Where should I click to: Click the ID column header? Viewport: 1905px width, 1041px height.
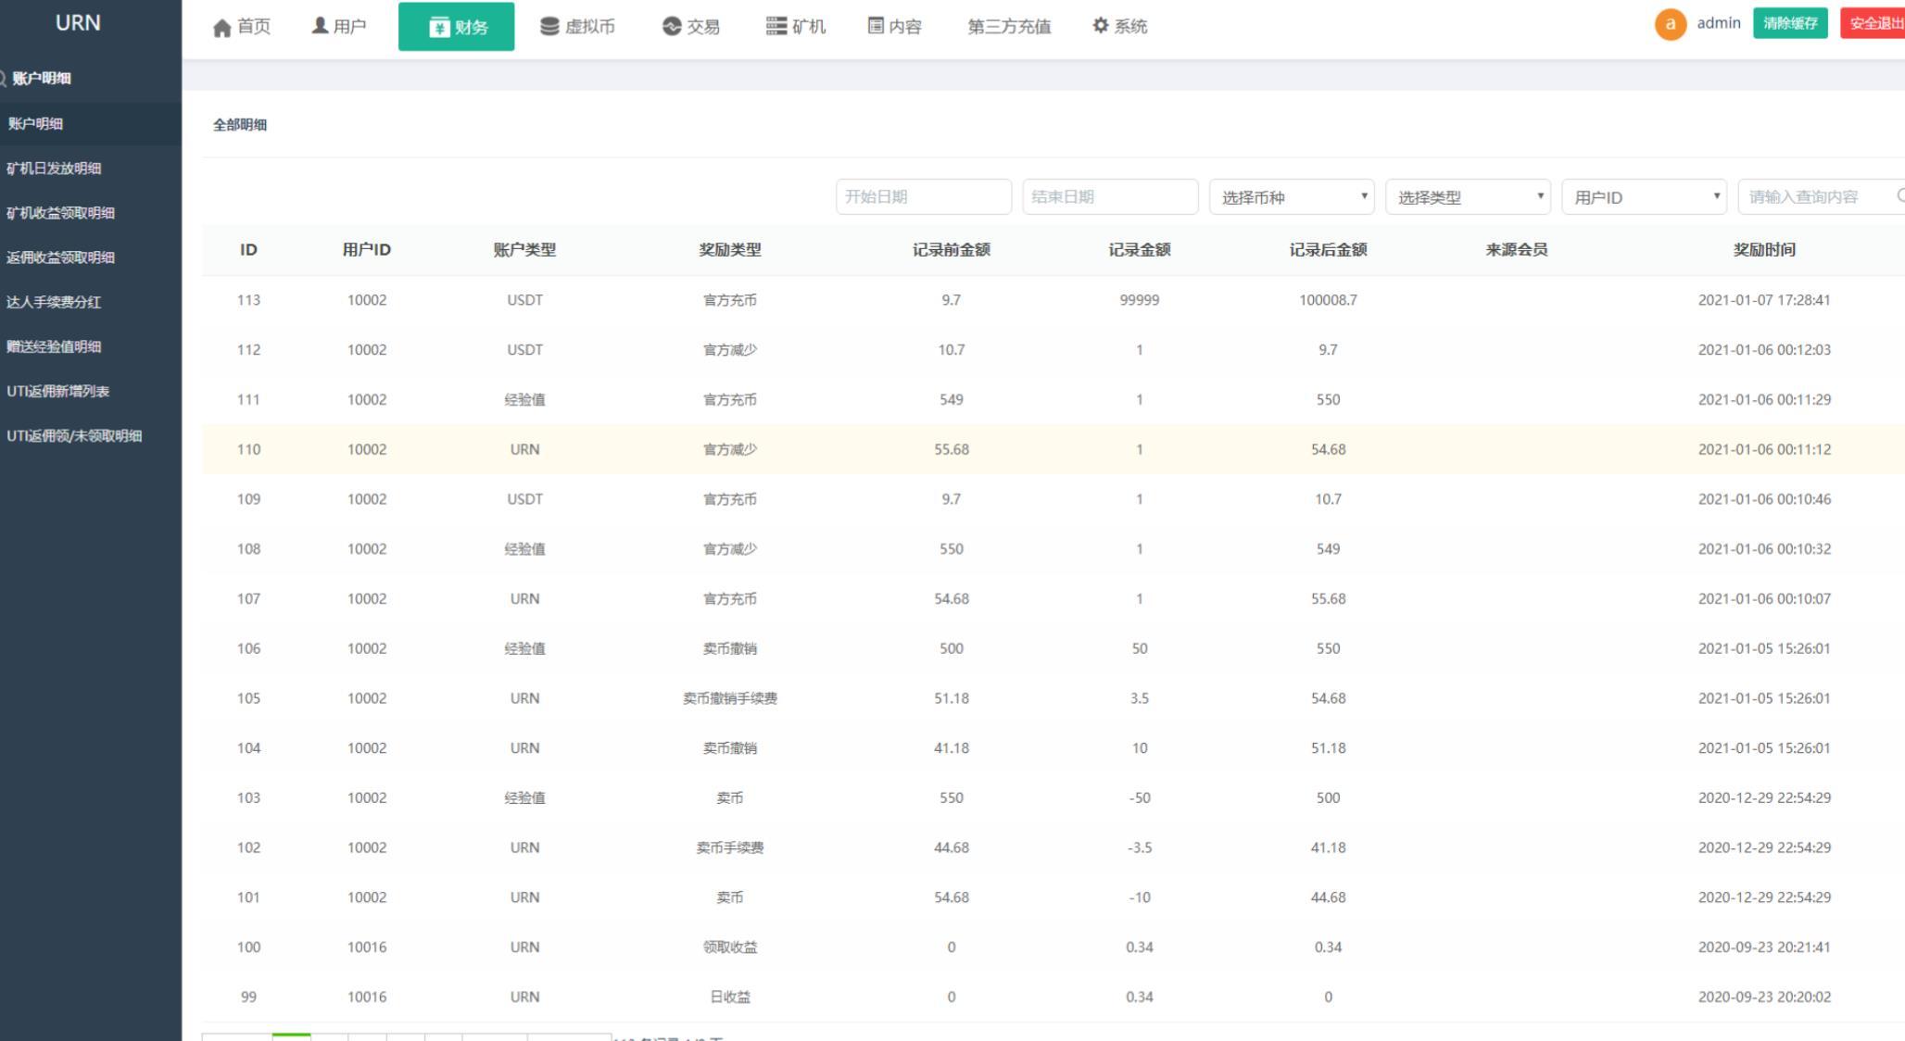click(248, 249)
